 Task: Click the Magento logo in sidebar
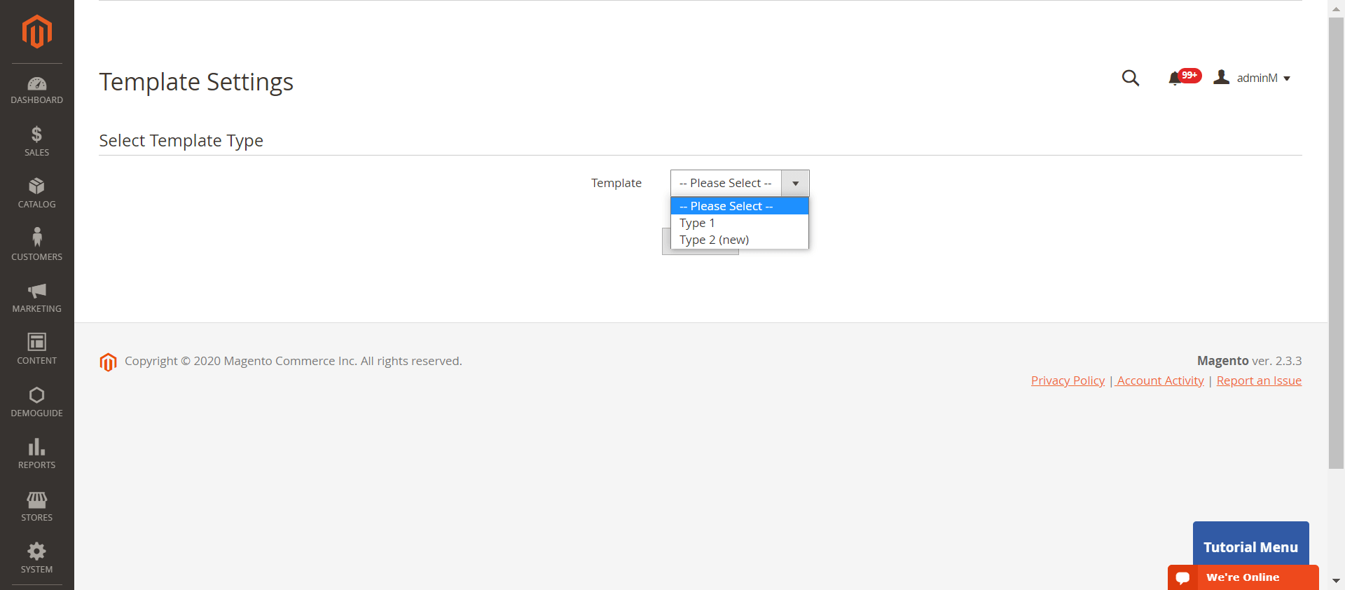(x=36, y=32)
